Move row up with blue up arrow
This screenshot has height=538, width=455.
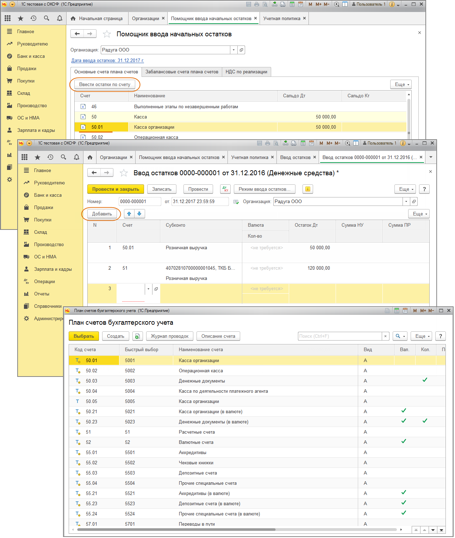click(129, 214)
